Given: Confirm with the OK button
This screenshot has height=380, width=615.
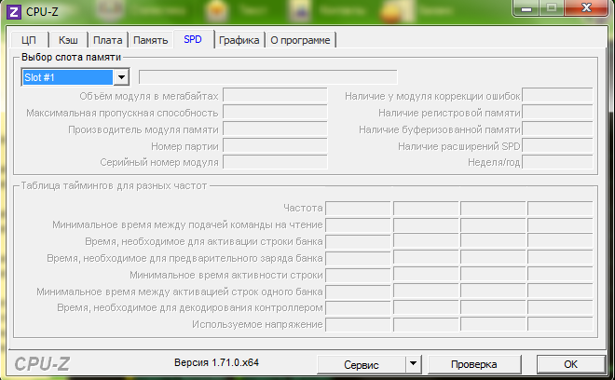Looking at the screenshot, I should pos(571,363).
